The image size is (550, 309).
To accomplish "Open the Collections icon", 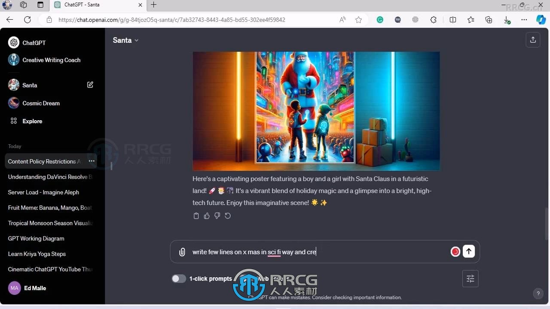I will pyautogui.click(x=489, y=20).
